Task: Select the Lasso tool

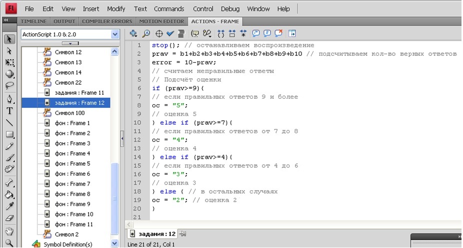Action: 9,86
